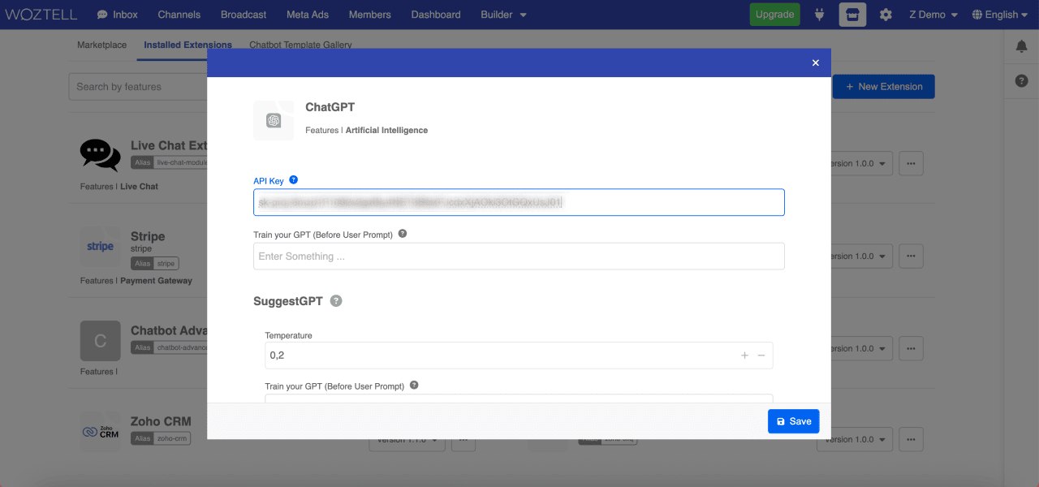Click the Live Chat extension speech-bubble icon
The height and width of the screenshot is (487, 1039).
tap(101, 154)
